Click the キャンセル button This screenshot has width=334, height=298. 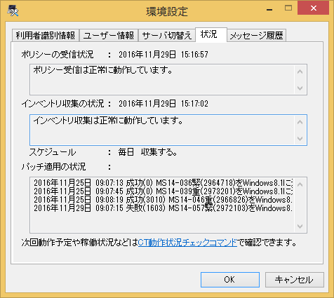295,280
